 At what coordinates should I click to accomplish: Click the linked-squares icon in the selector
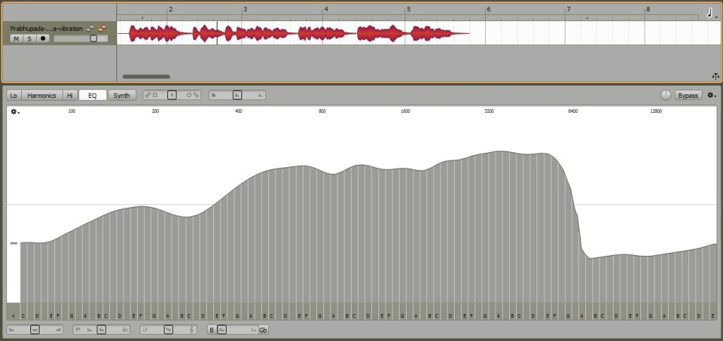pyautogui.click(x=148, y=95)
